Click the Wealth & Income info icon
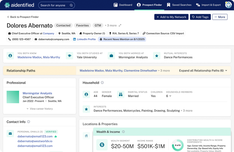 coord(123,132)
